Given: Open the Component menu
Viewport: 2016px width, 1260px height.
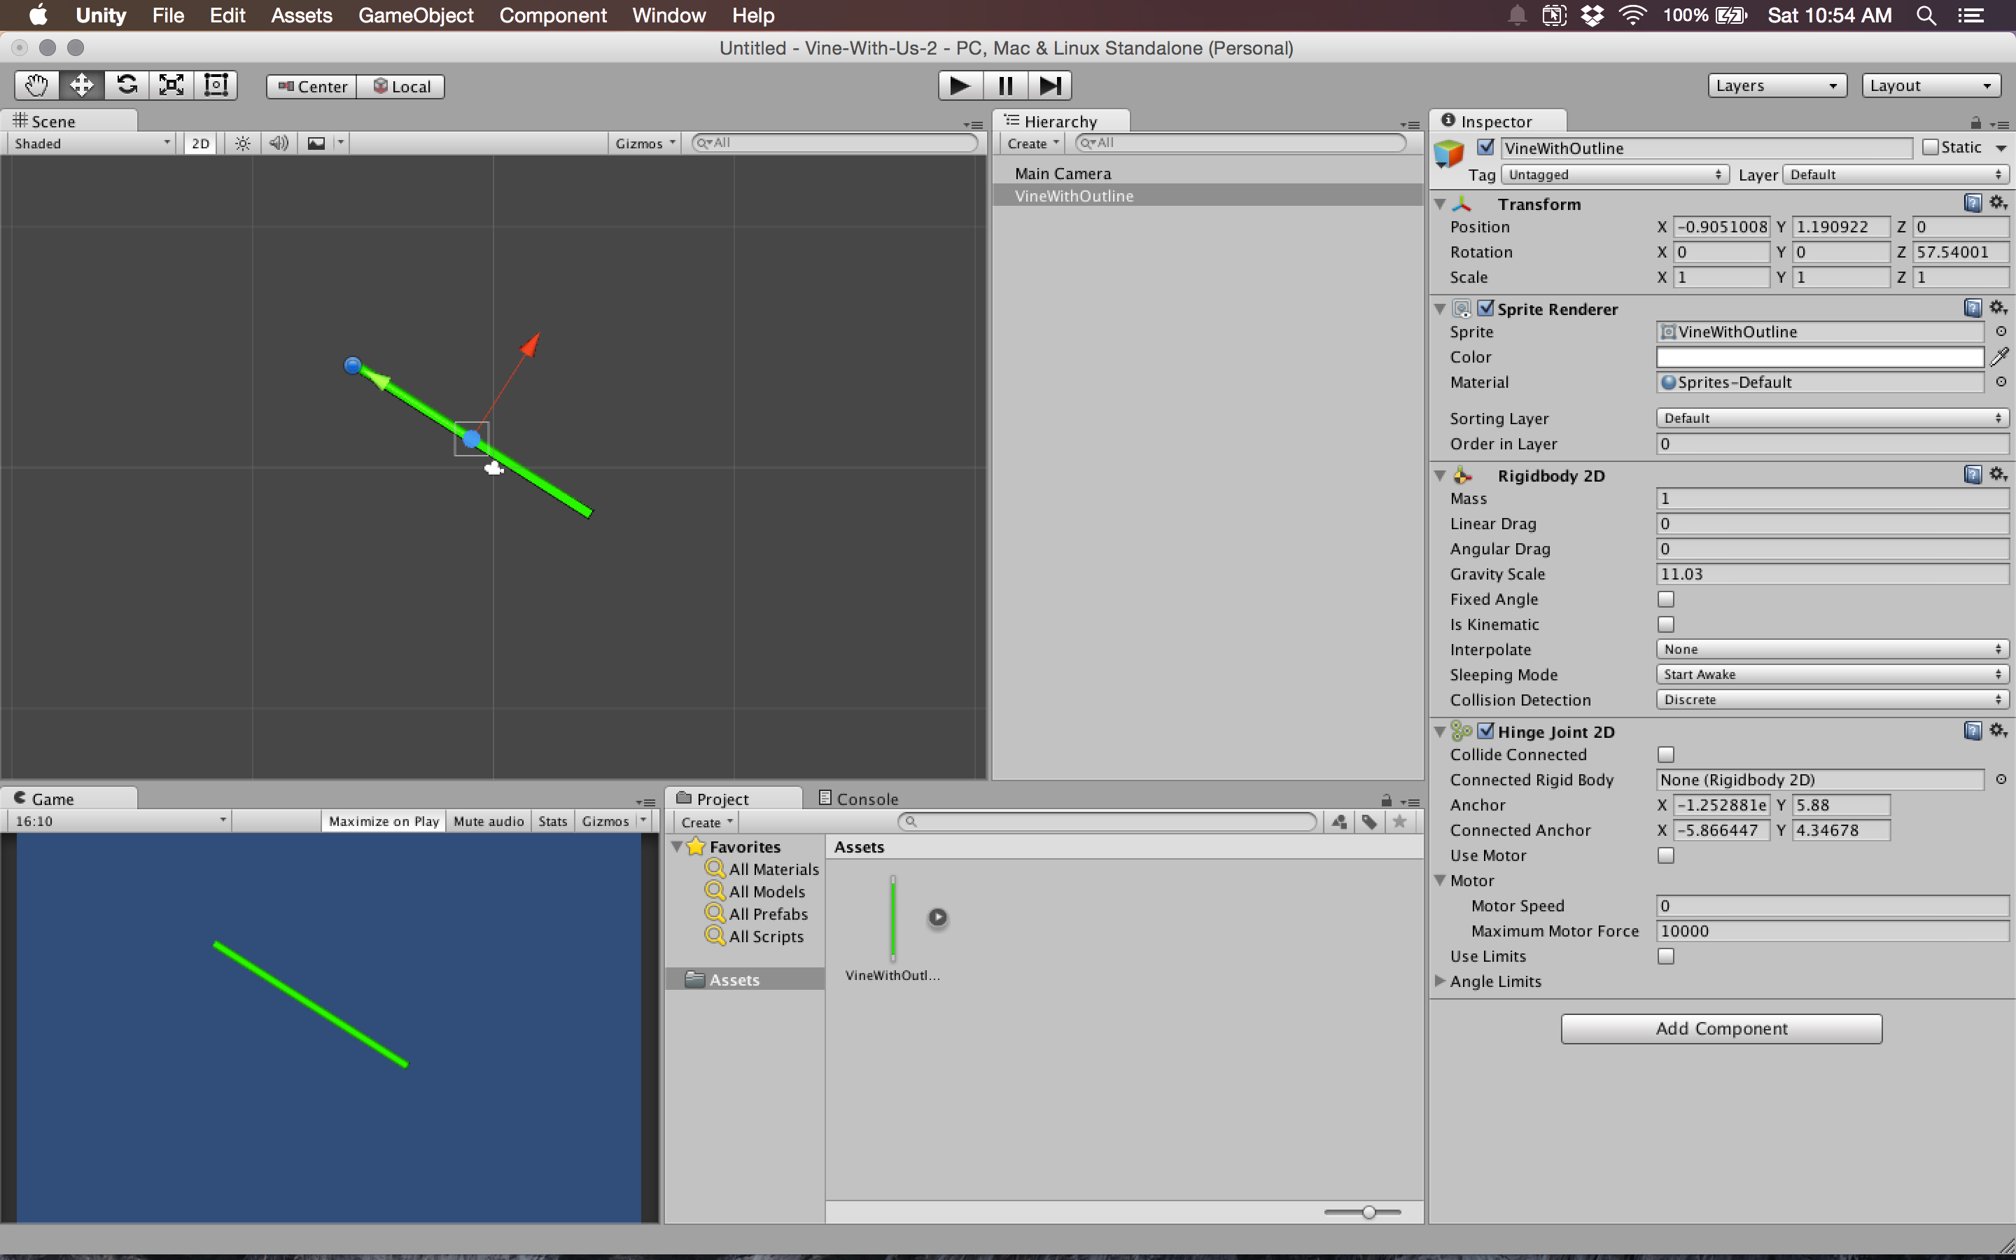Looking at the screenshot, I should tap(552, 15).
